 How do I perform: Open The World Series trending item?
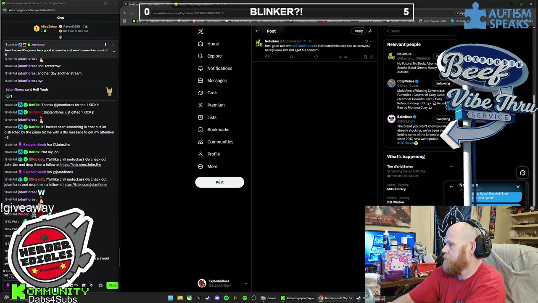(x=400, y=167)
